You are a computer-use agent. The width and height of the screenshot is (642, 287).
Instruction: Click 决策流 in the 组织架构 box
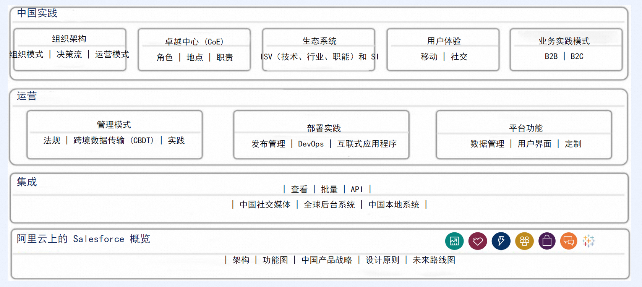(69, 54)
